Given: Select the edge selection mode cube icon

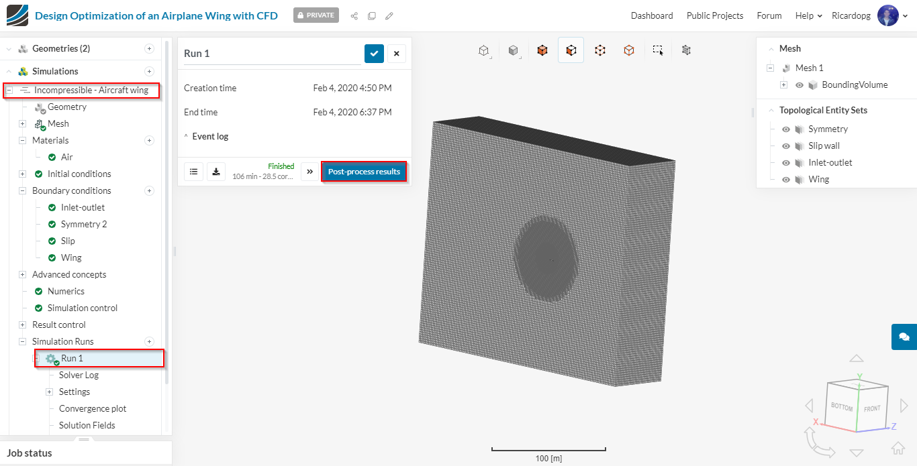Looking at the screenshot, I should pos(629,50).
